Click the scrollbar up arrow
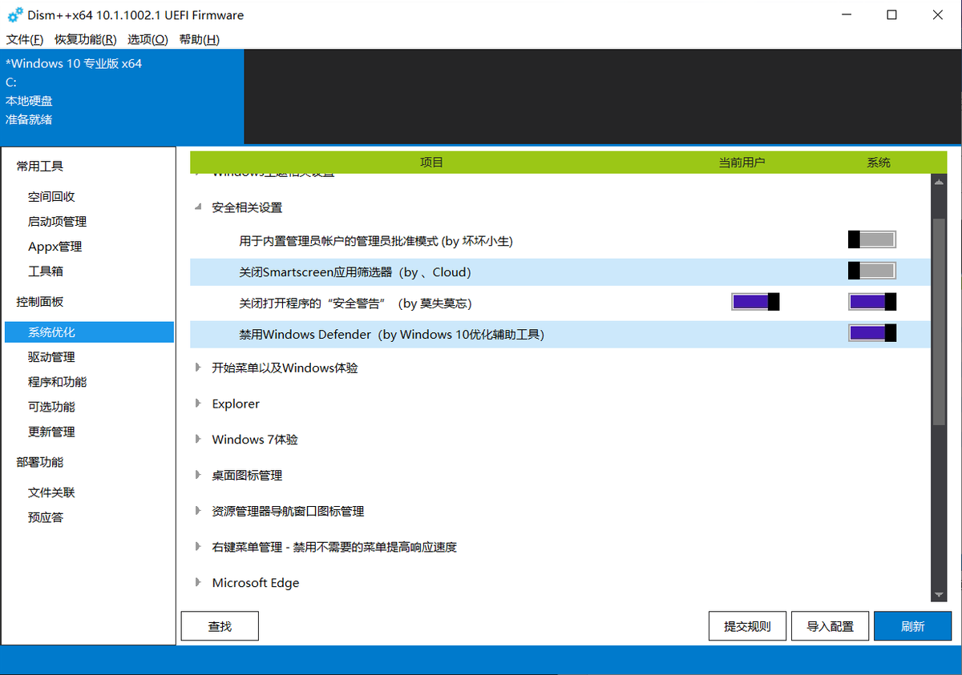The width and height of the screenshot is (962, 675). click(x=939, y=183)
